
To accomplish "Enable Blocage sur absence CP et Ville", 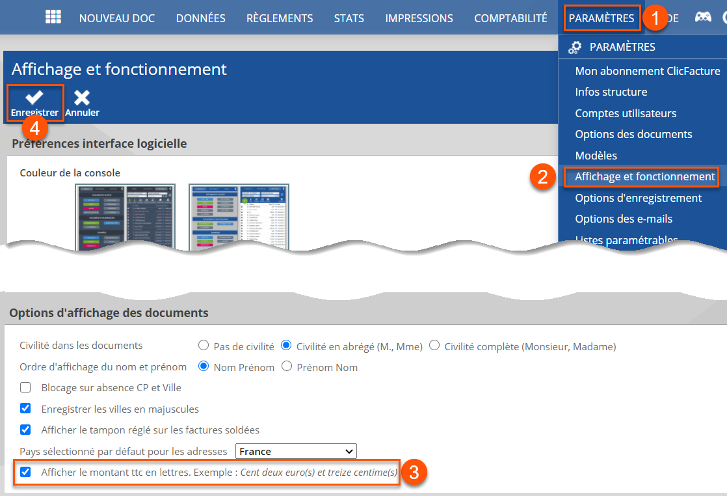I will [25, 387].
